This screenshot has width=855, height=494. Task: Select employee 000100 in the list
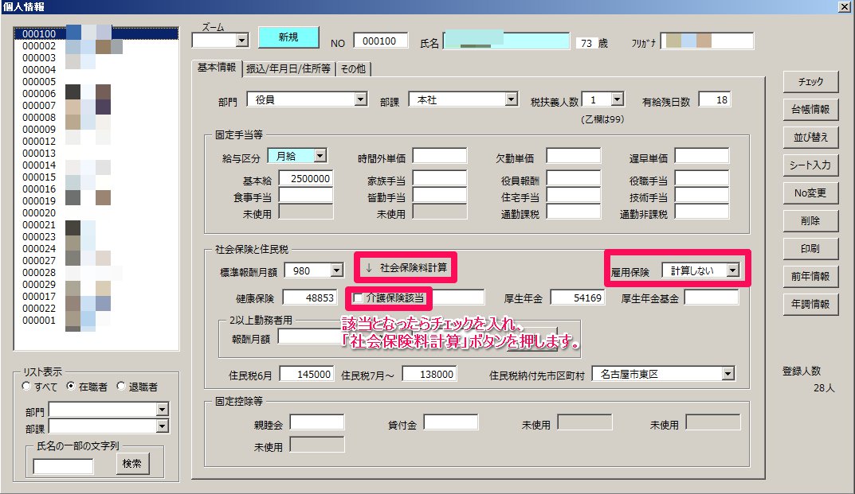pyautogui.click(x=96, y=33)
